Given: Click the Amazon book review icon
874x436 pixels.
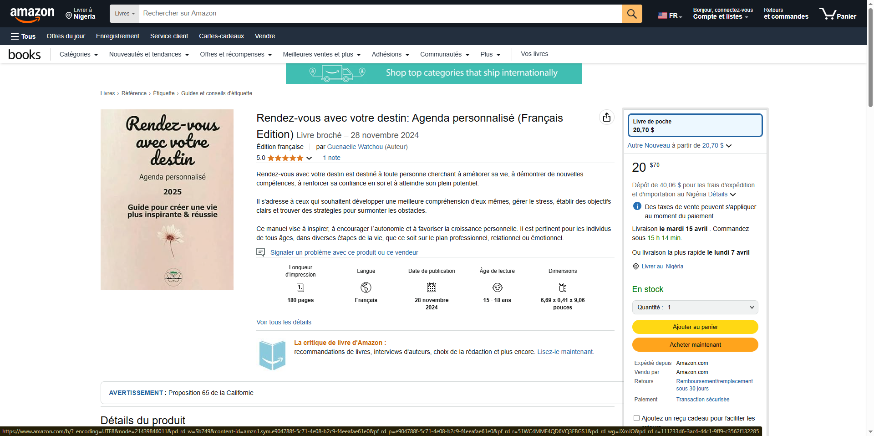Looking at the screenshot, I should tap(272, 354).
